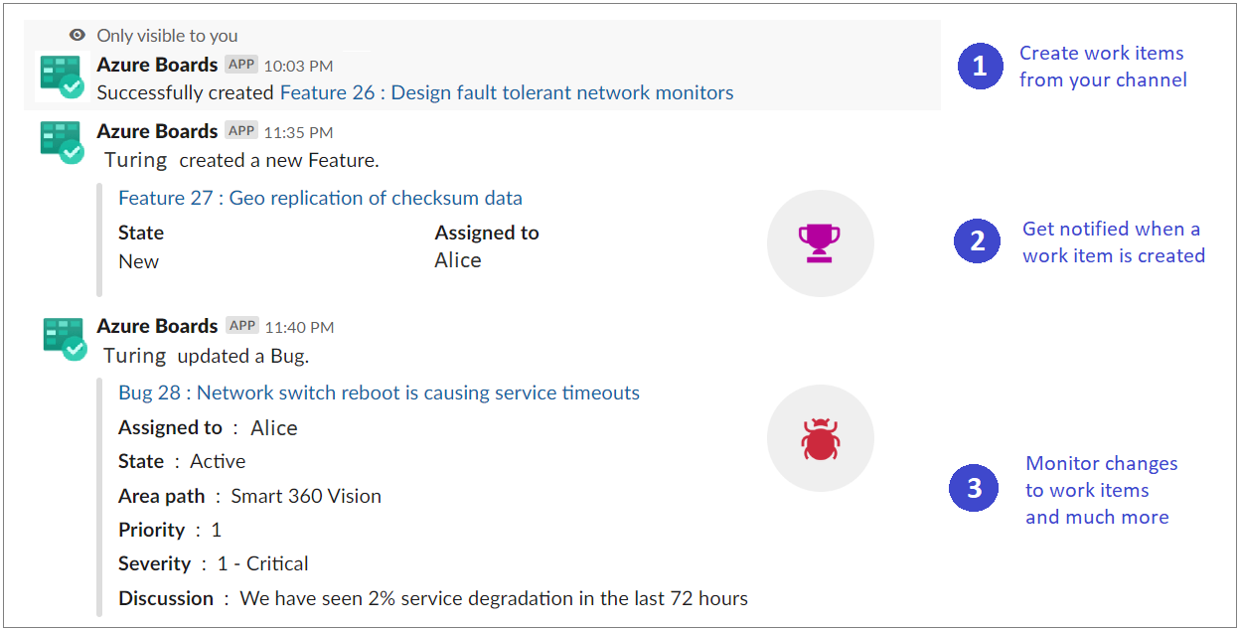Click the numbered circle badge 2

978,241
